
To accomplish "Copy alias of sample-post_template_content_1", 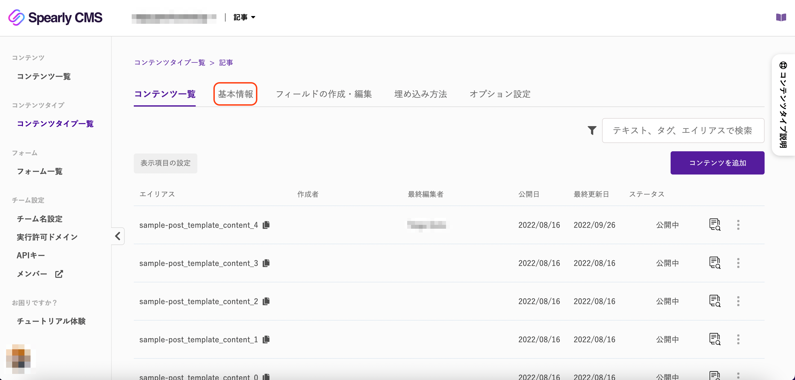I will click(266, 339).
